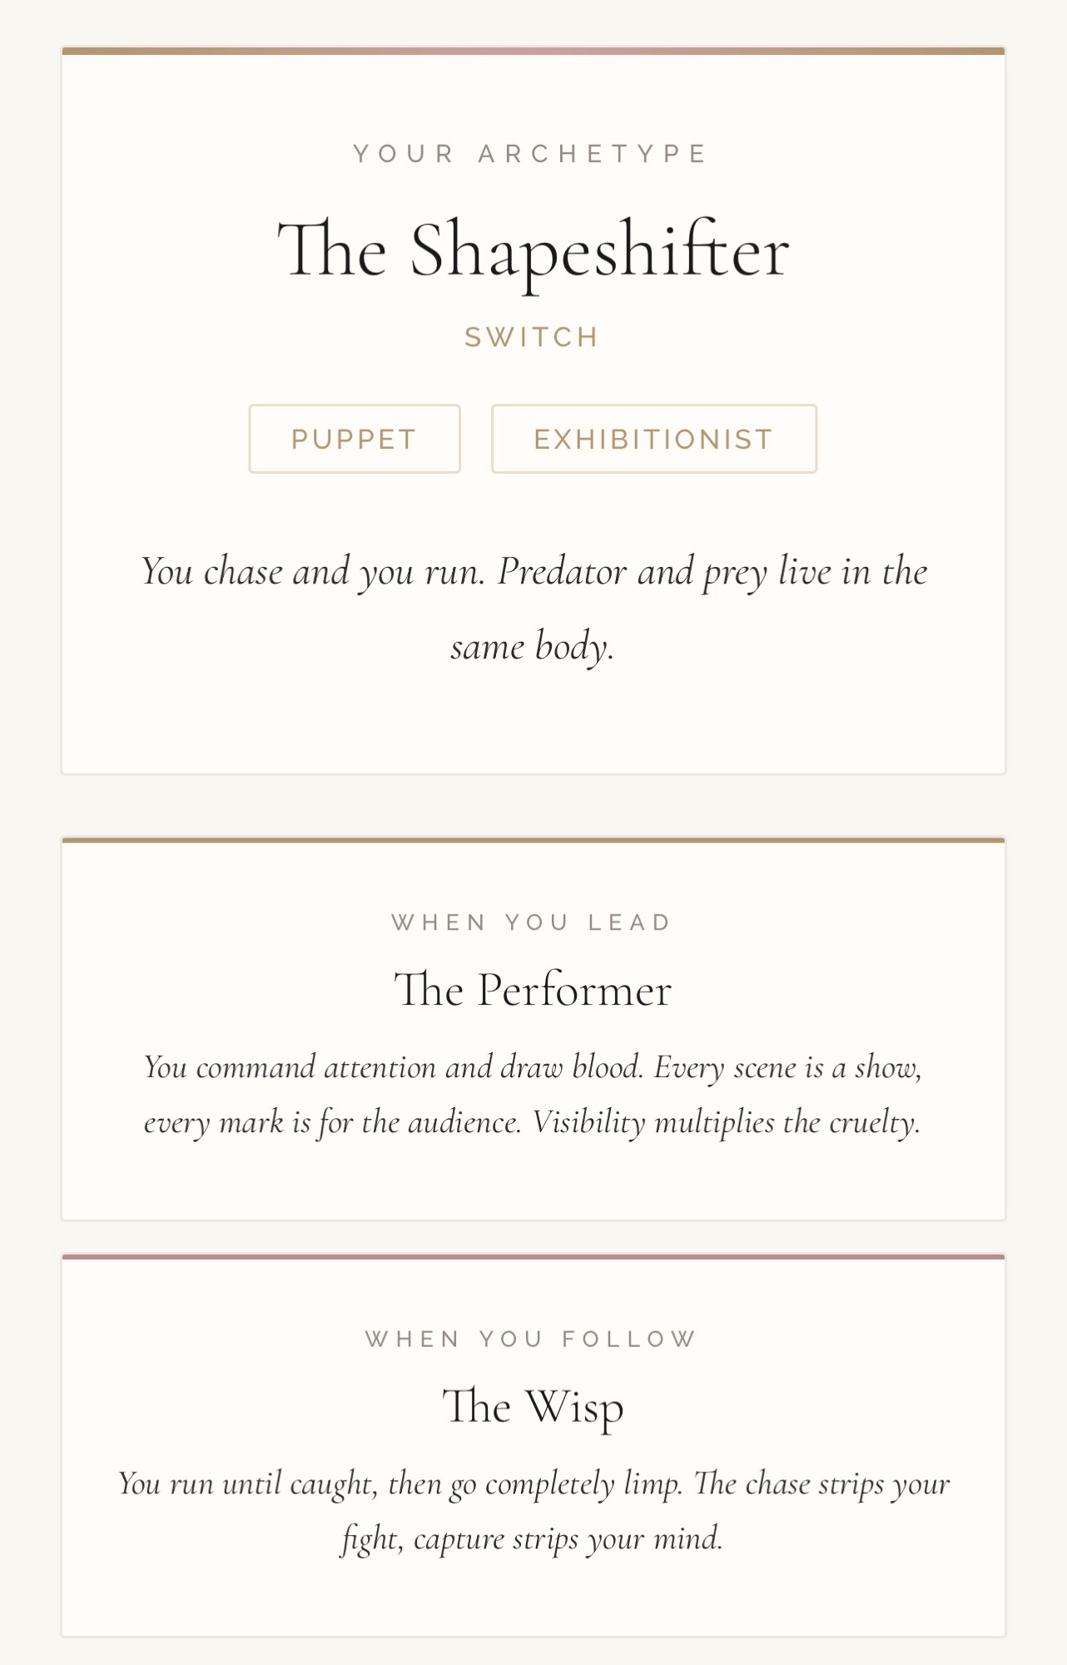Open The Wisp heading

click(533, 1406)
